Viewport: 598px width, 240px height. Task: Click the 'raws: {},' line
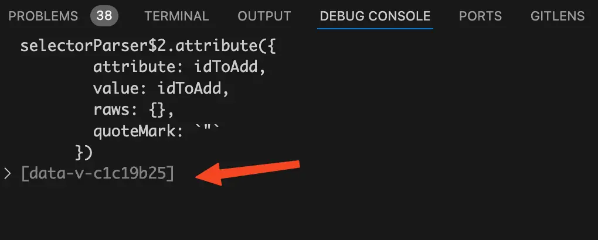[134, 110]
